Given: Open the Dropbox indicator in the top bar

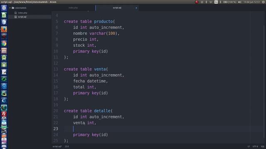Looking at the screenshot, I should click(x=202, y=2).
